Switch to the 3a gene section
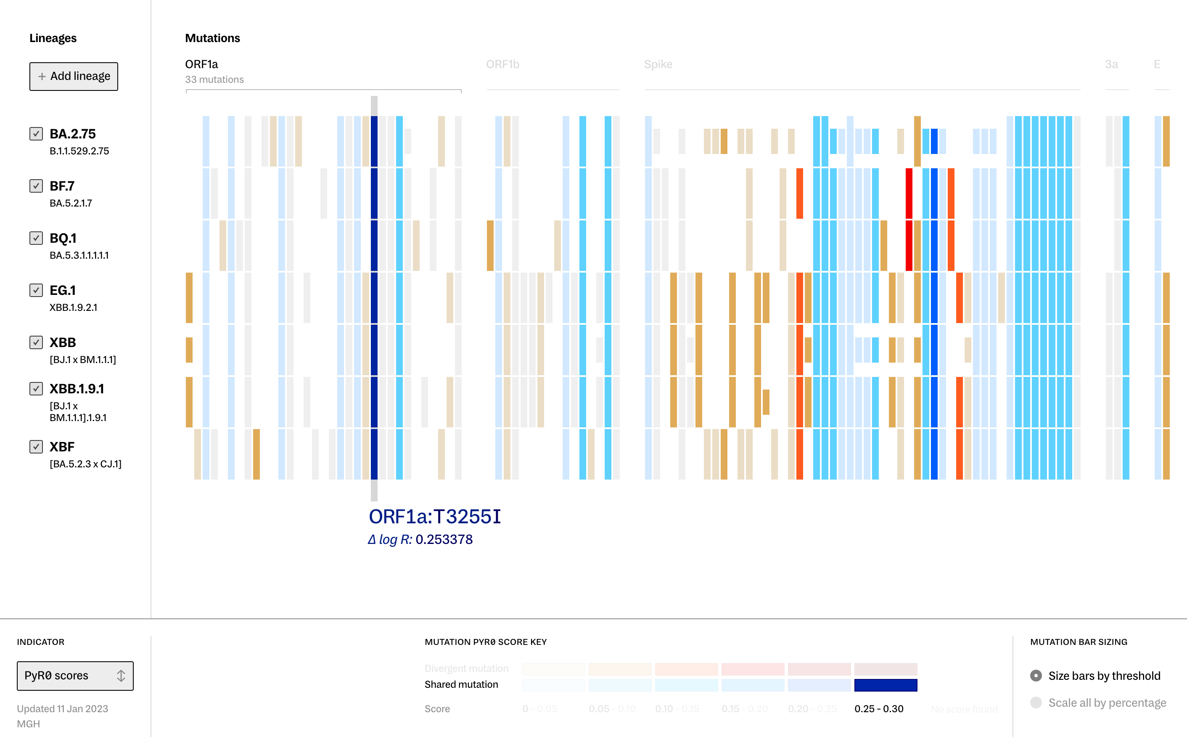The height and width of the screenshot is (753, 1187). [1111, 65]
